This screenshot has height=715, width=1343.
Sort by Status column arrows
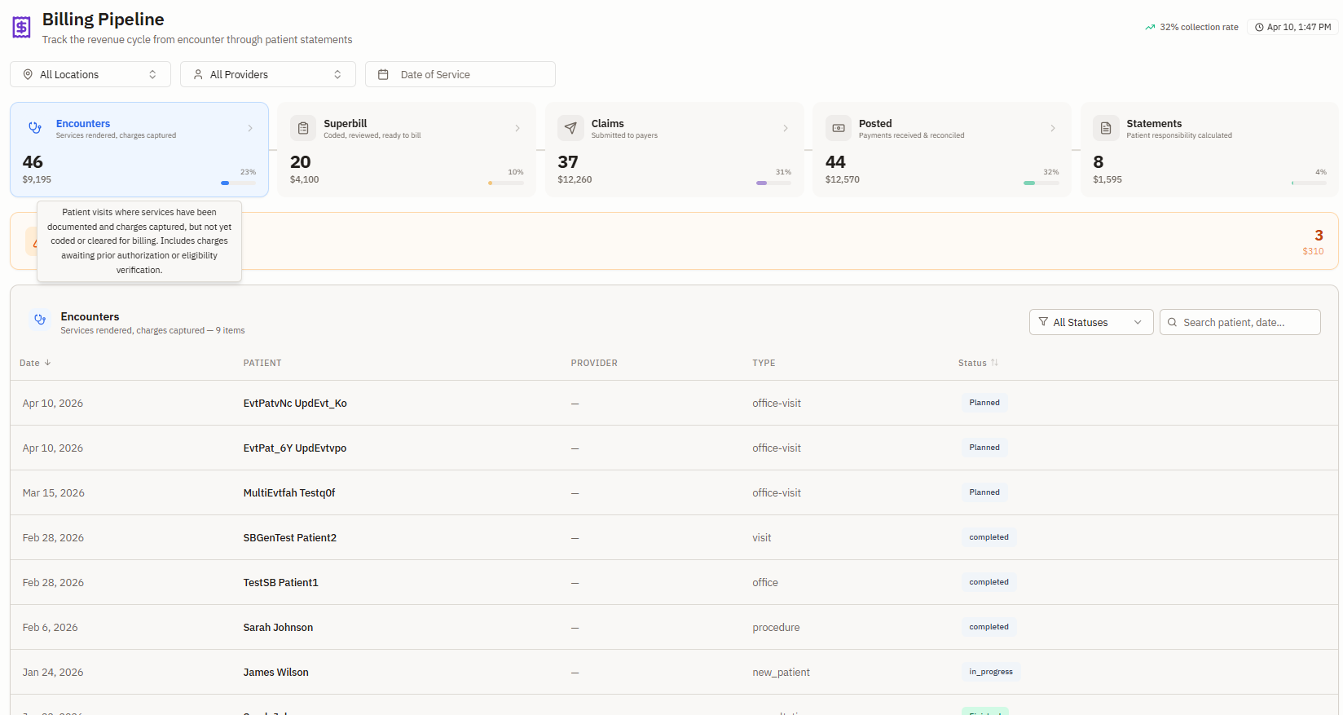coord(994,363)
